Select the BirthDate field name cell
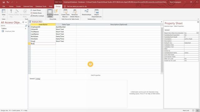The height and width of the screenshot is (112, 200). tap(43, 36)
